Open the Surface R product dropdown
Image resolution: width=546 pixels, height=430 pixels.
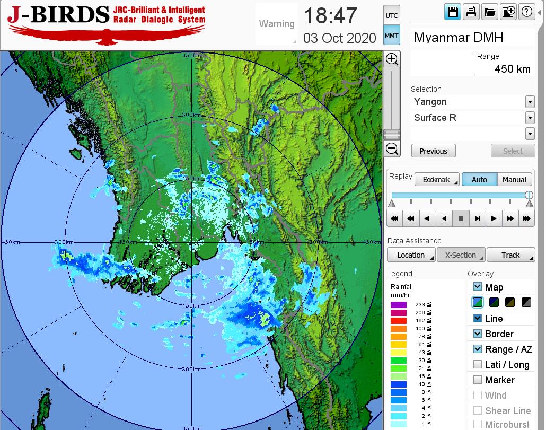[x=530, y=118]
